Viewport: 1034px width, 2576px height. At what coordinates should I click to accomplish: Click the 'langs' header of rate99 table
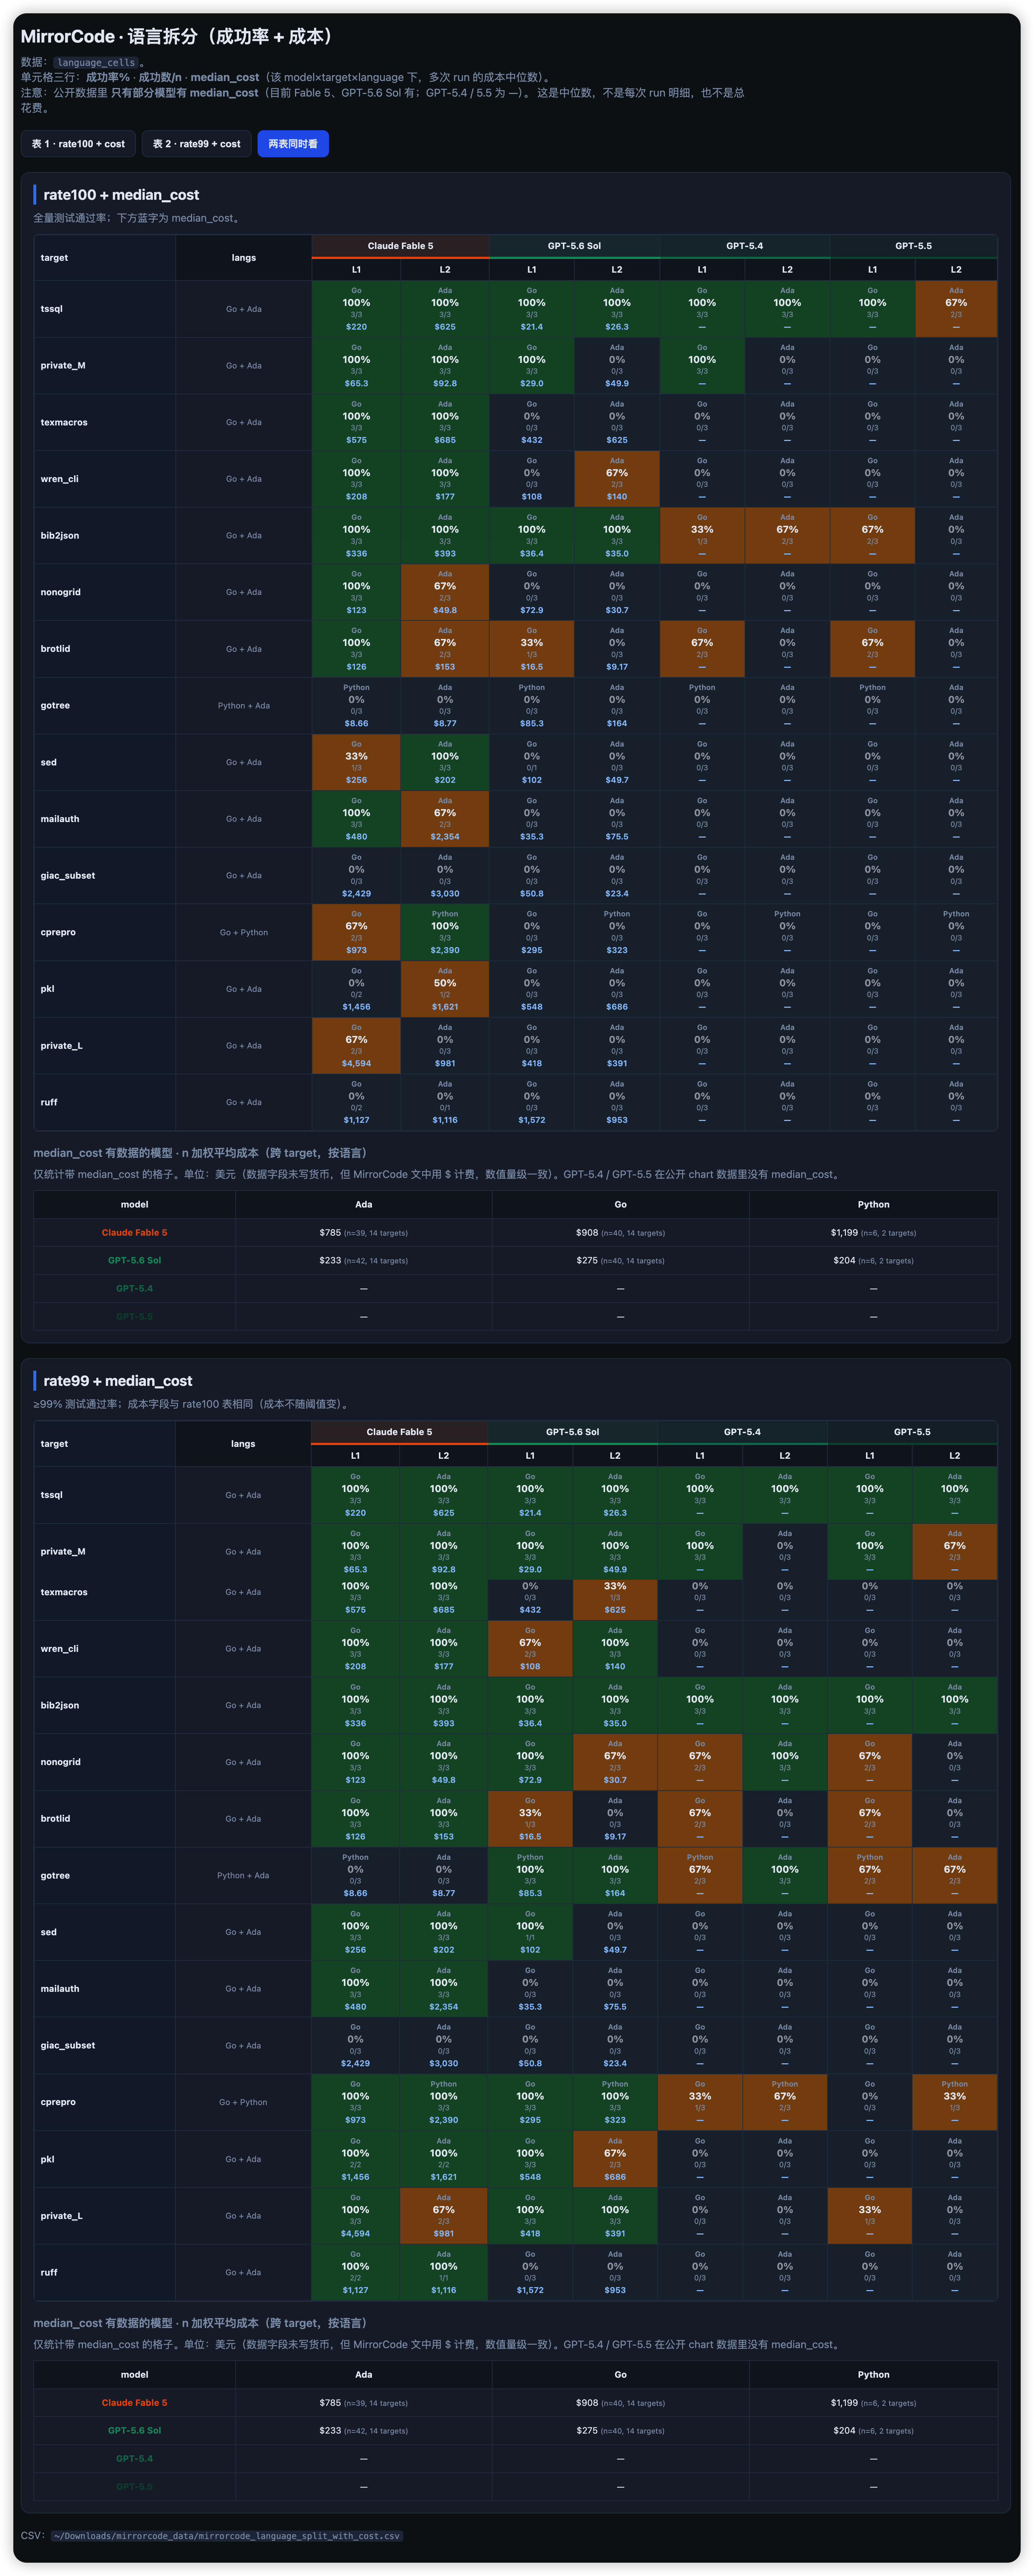click(x=243, y=1444)
